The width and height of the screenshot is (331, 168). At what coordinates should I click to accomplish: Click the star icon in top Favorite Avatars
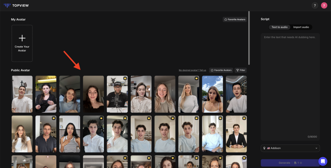(x=225, y=20)
